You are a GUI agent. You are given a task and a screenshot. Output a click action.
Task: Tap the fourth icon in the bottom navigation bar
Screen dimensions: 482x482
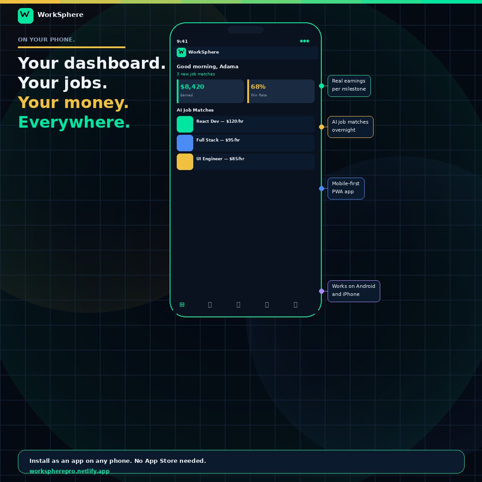coord(267,304)
